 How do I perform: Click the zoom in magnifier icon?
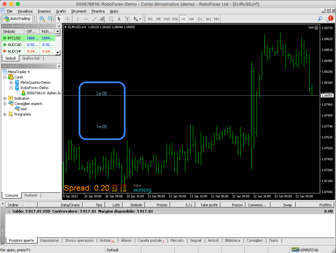pyautogui.click(x=42, y=19)
